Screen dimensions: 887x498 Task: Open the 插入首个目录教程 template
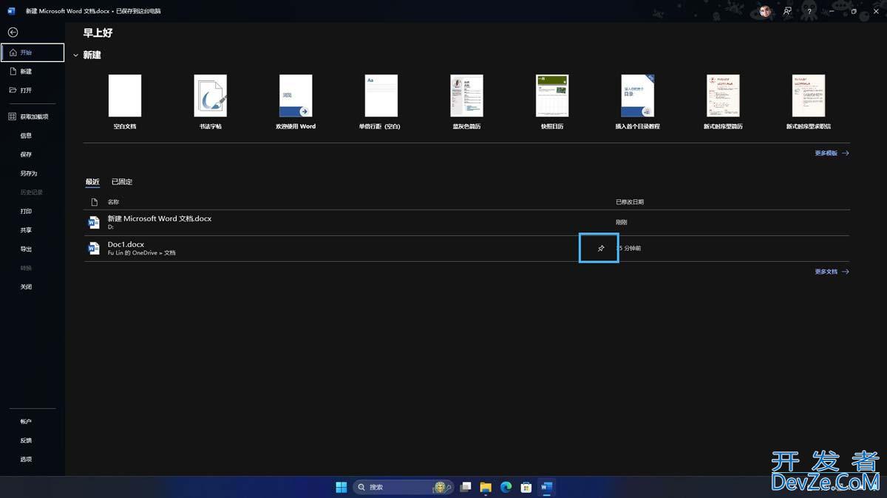637,102
